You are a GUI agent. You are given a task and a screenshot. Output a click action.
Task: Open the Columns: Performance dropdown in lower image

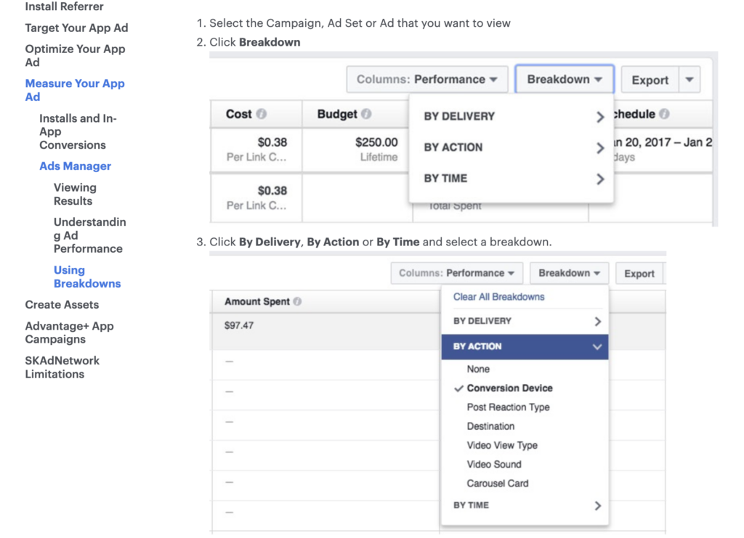click(x=456, y=273)
